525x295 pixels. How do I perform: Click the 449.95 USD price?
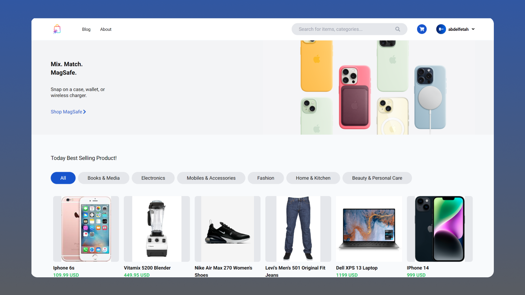click(137, 275)
